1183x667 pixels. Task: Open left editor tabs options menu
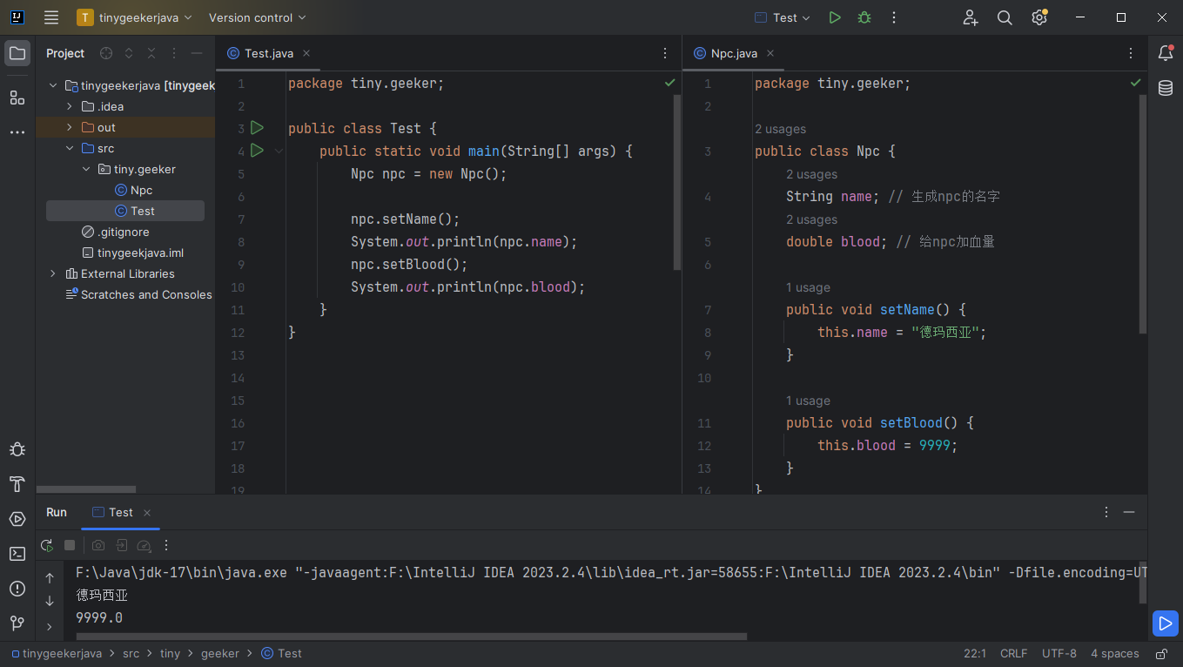click(665, 53)
